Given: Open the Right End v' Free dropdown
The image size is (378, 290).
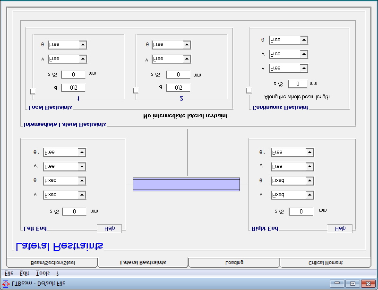Looking at the screenshot, I should pyautogui.click(x=292, y=167).
